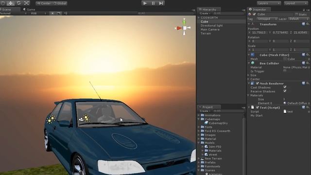Toggle scene audio speaker icon

coord(65,14)
